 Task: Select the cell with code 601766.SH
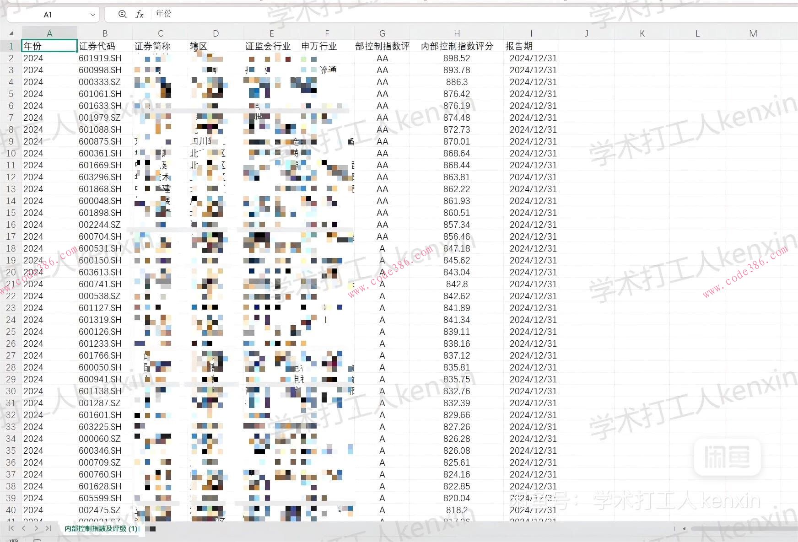[105, 355]
